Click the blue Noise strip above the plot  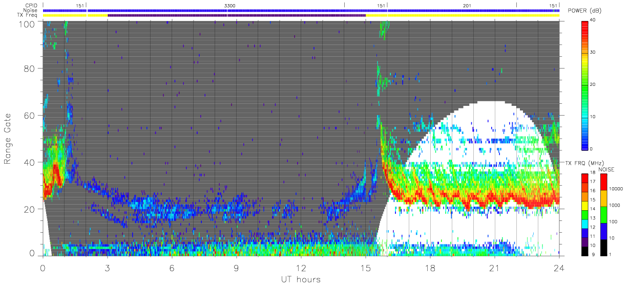(301, 10)
